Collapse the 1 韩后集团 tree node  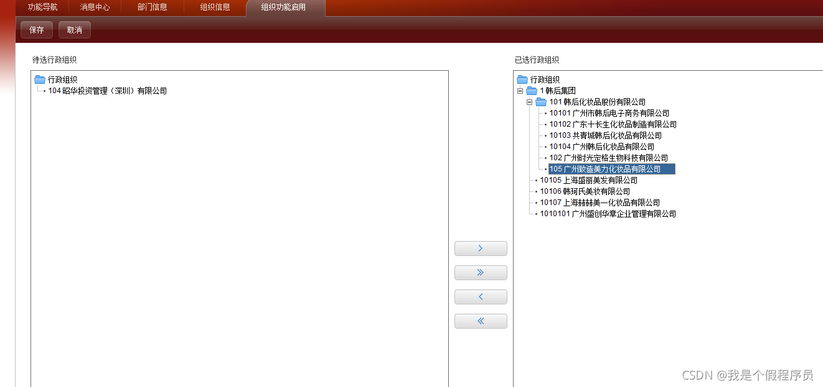(x=520, y=91)
